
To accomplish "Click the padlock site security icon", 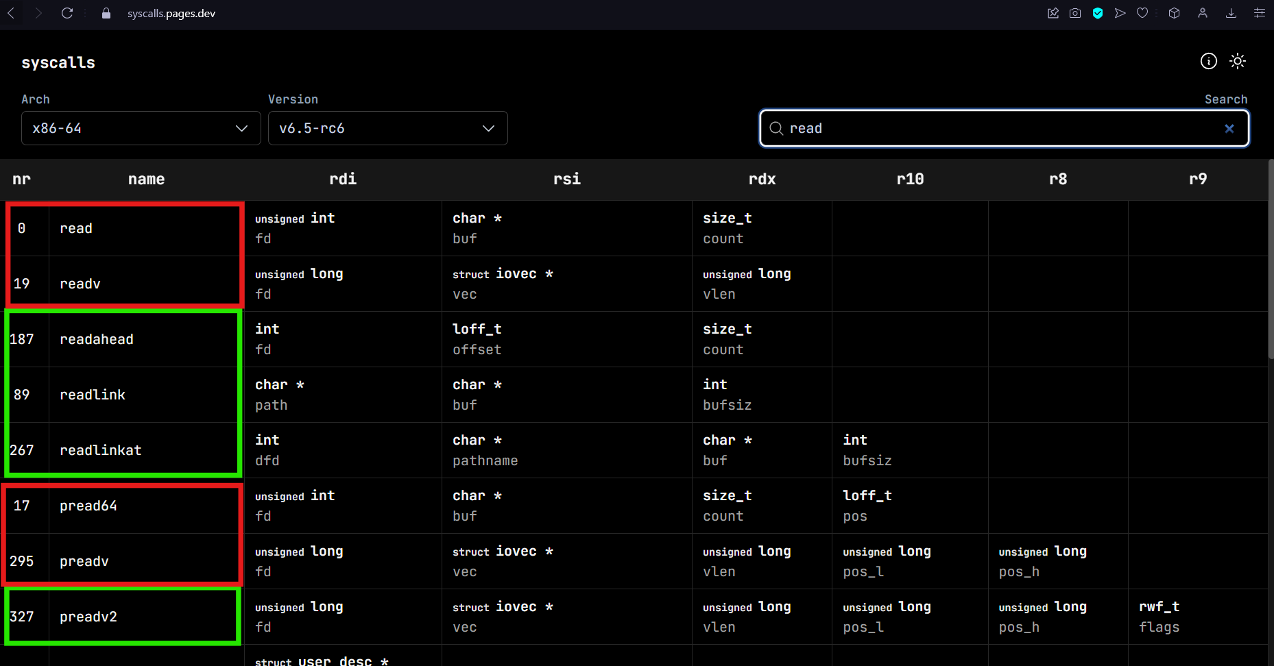I will (106, 13).
